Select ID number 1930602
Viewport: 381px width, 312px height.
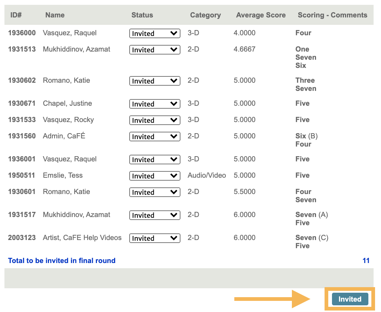[x=22, y=80]
